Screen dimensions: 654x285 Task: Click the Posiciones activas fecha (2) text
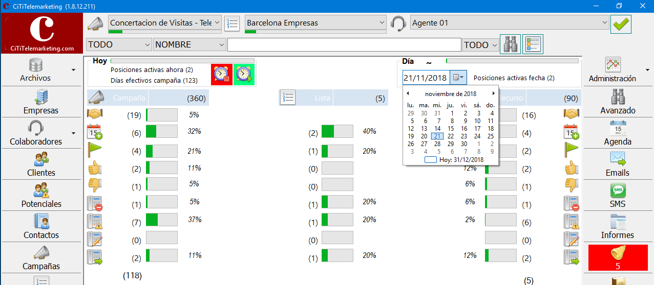514,78
